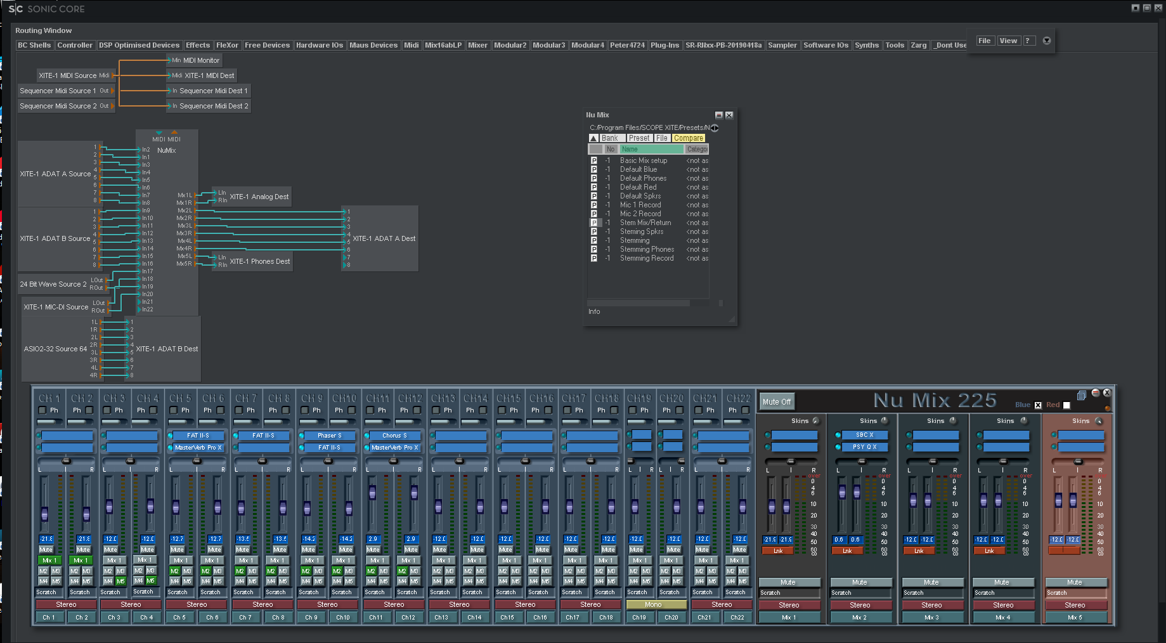Open the Stereo mode selector for CH 1/CH 2
This screenshot has height=643, width=1166.
point(66,604)
